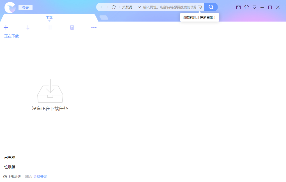Viewport: 286px width, 182px height.
Task: Open the favorites bookmark icon
Action: pos(200,7)
